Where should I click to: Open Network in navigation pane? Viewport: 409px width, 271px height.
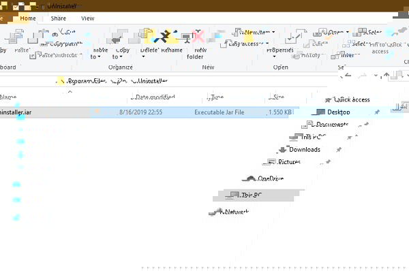(229, 212)
